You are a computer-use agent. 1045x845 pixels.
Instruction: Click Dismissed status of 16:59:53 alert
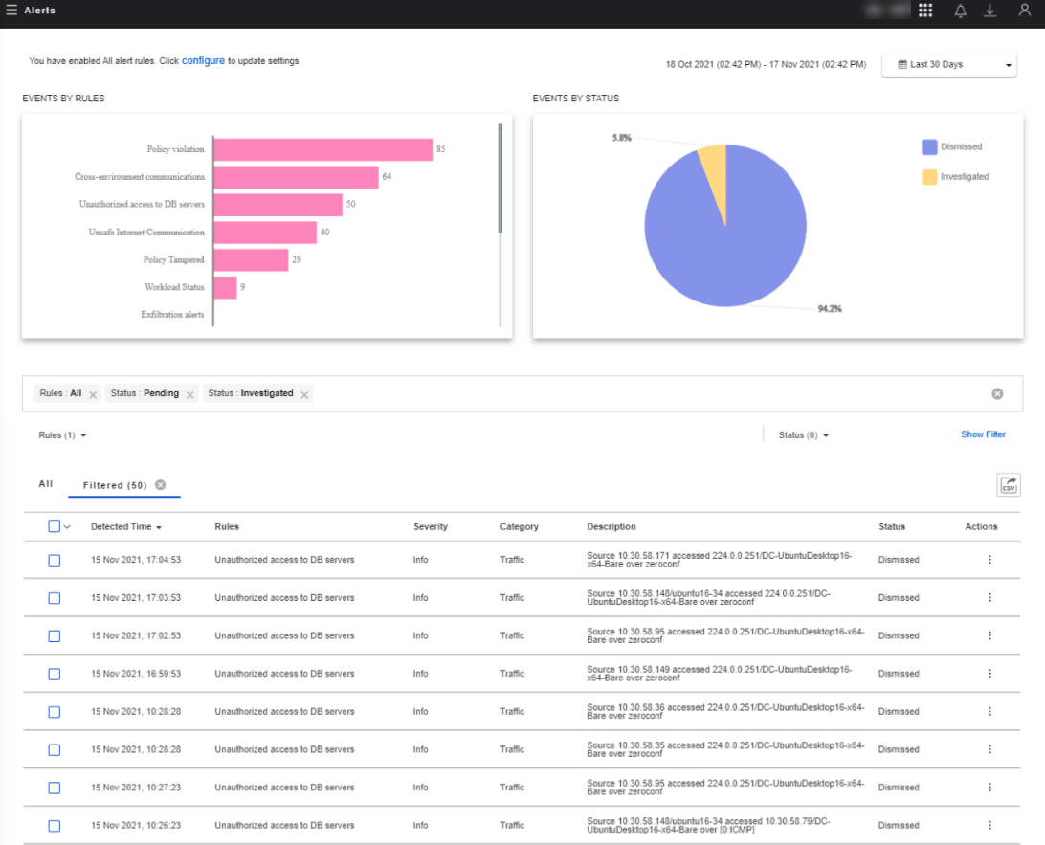(899, 674)
